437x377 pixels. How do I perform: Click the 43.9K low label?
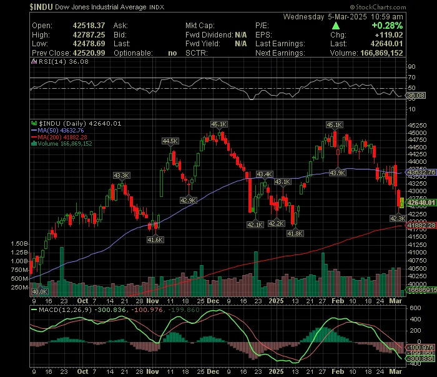point(338,173)
